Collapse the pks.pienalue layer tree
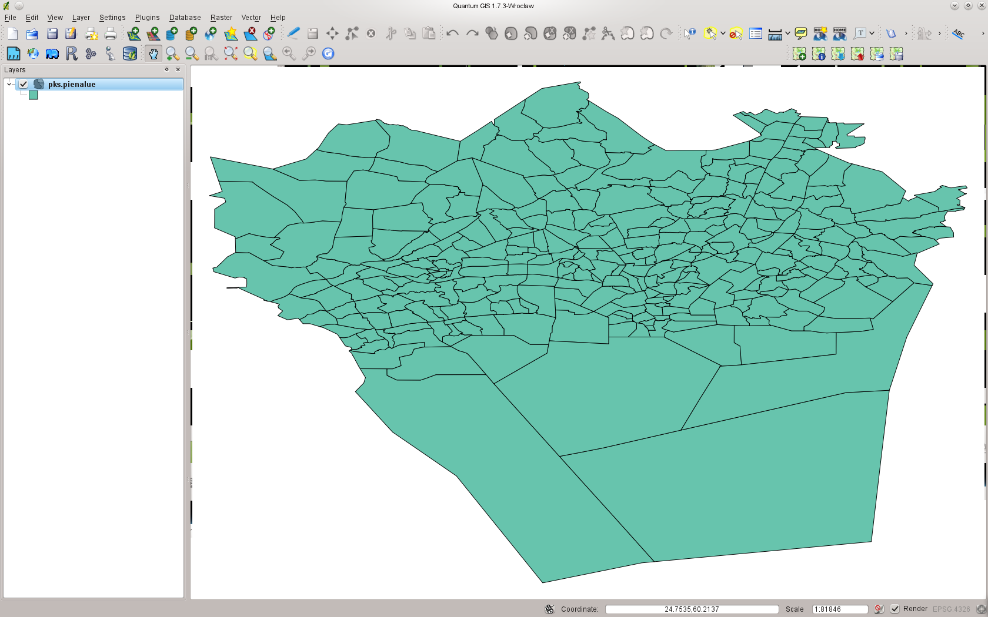The height and width of the screenshot is (617, 988). 9,84
